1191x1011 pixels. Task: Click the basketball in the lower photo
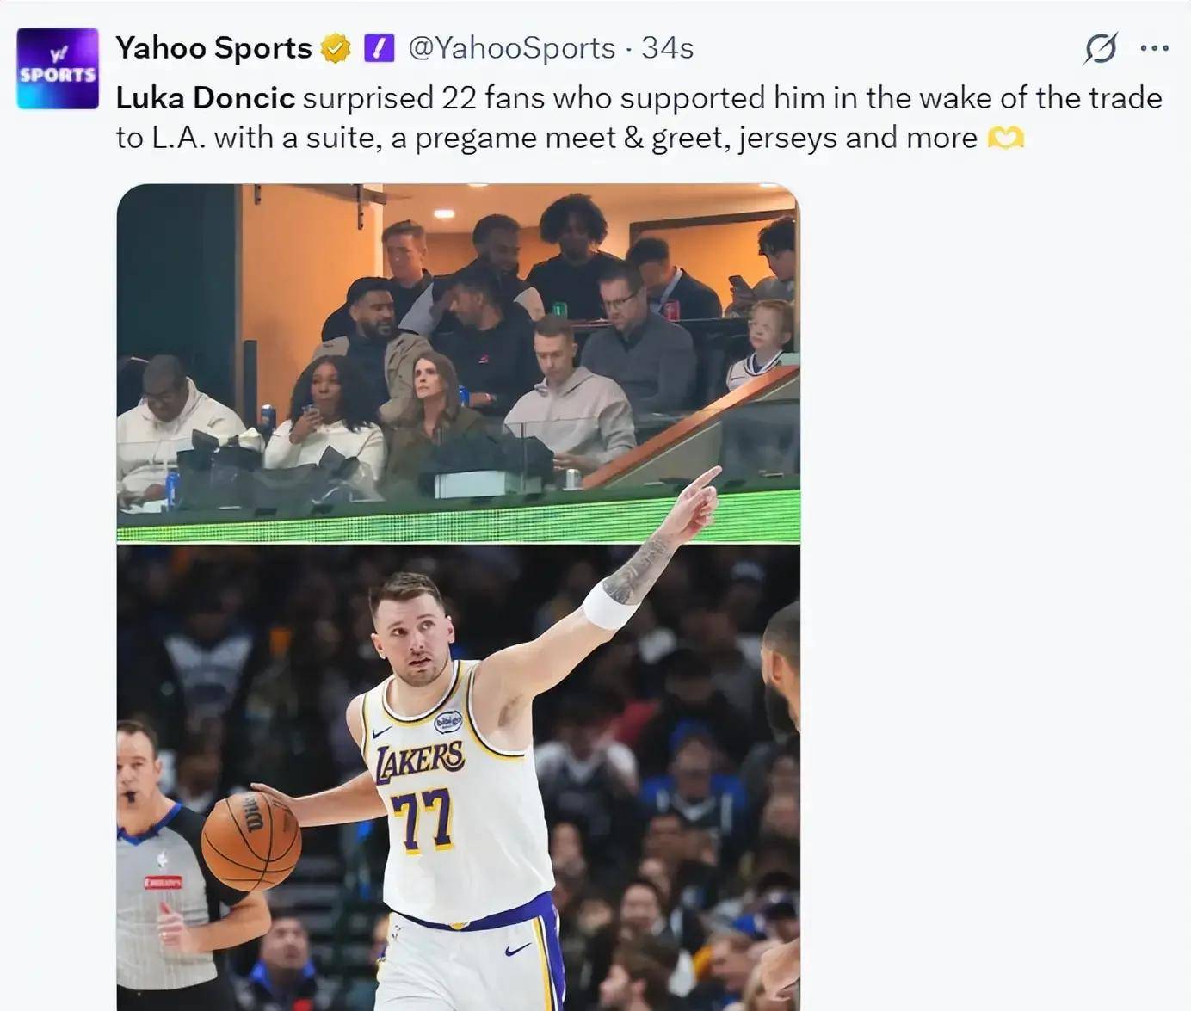point(250,841)
